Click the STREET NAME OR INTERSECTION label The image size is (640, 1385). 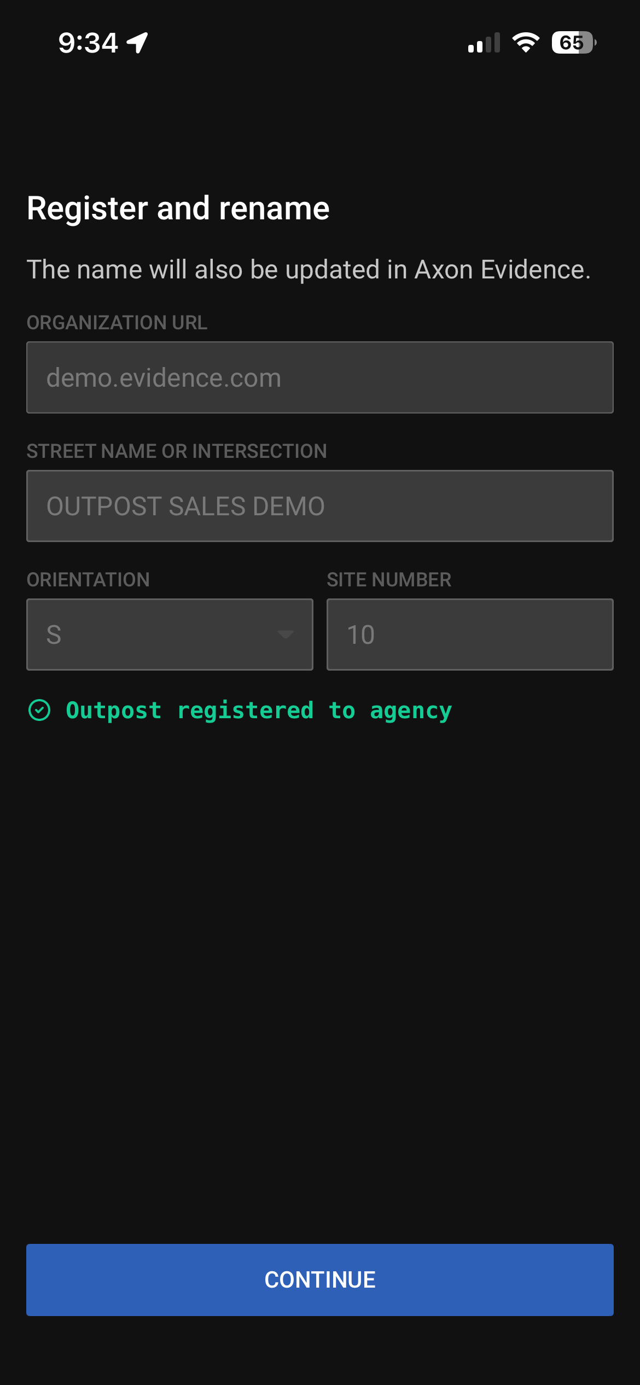coord(177,451)
